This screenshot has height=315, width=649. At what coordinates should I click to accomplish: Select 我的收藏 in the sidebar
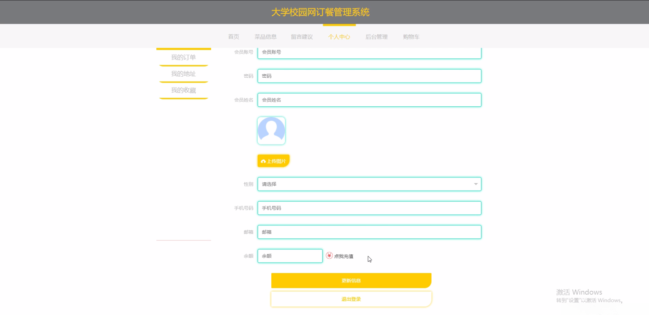coord(183,90)
